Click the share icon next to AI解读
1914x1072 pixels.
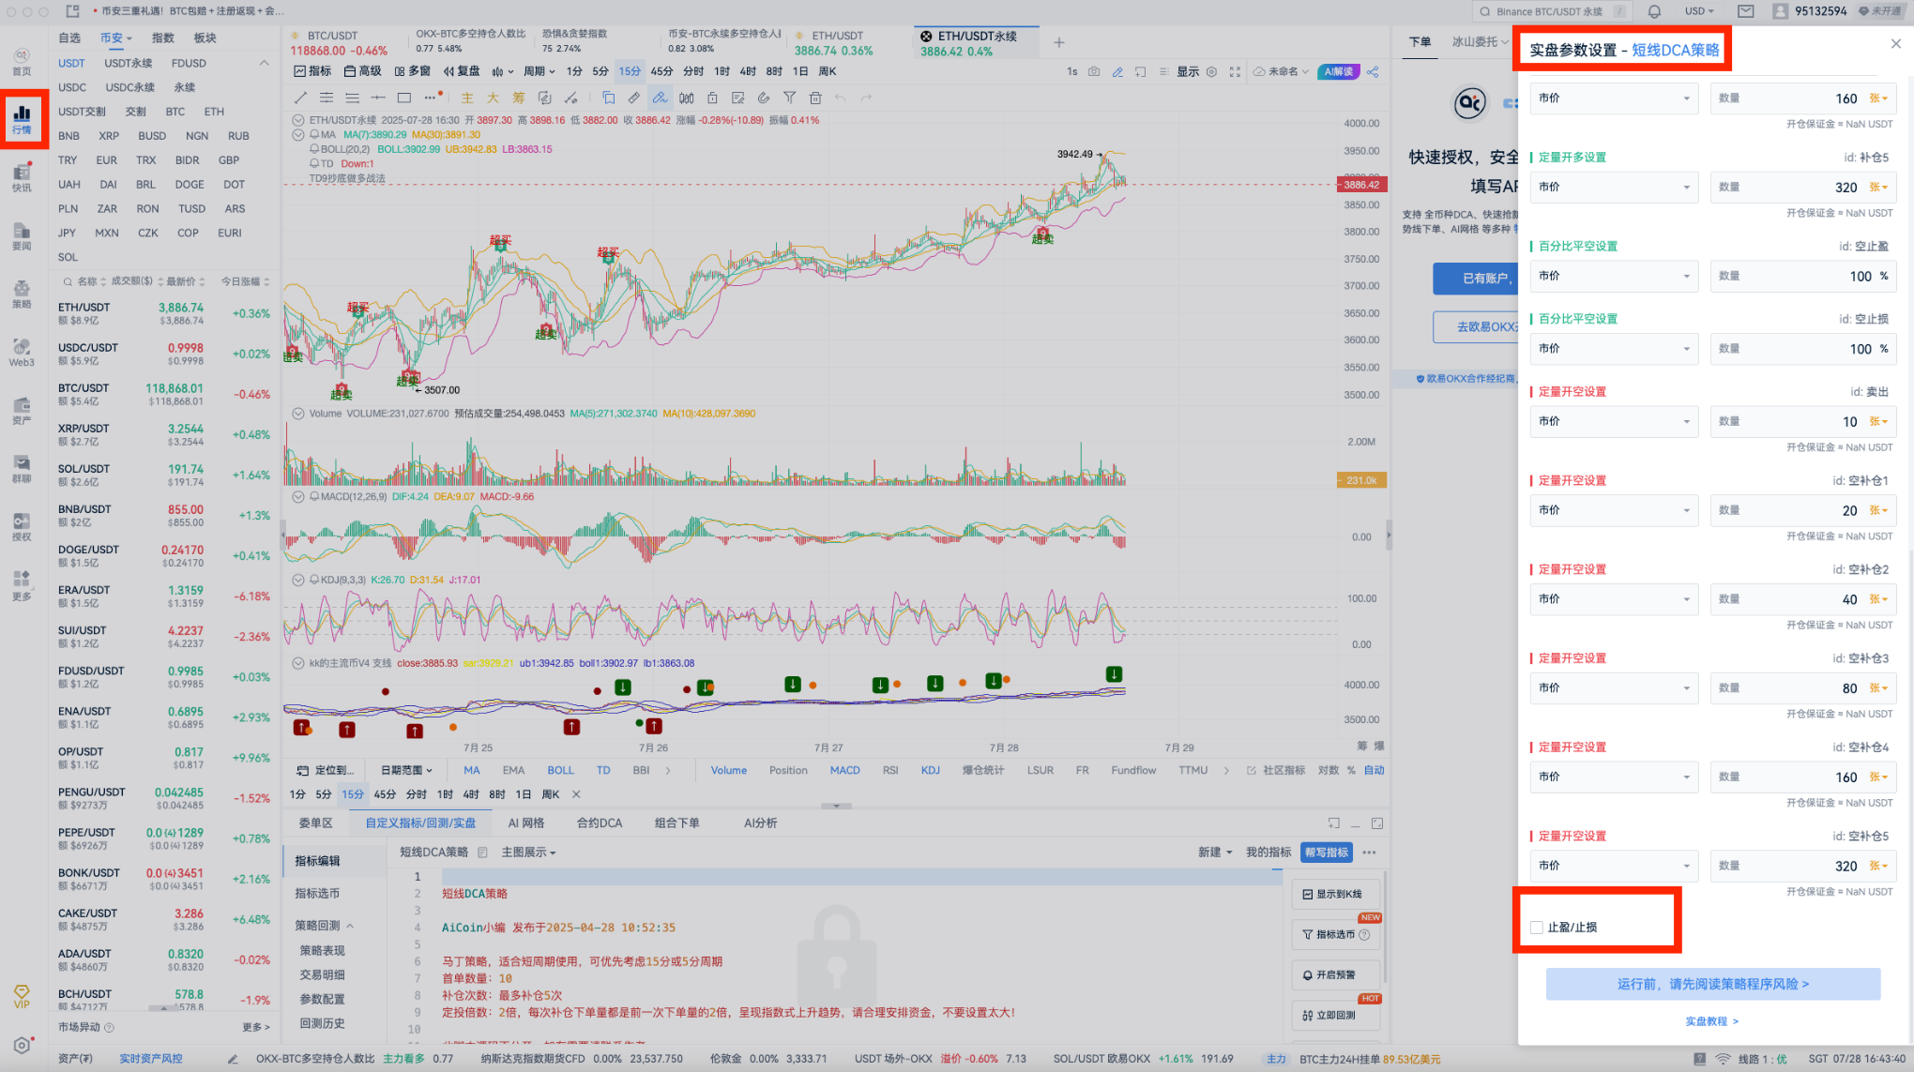tap(1373, 71)
